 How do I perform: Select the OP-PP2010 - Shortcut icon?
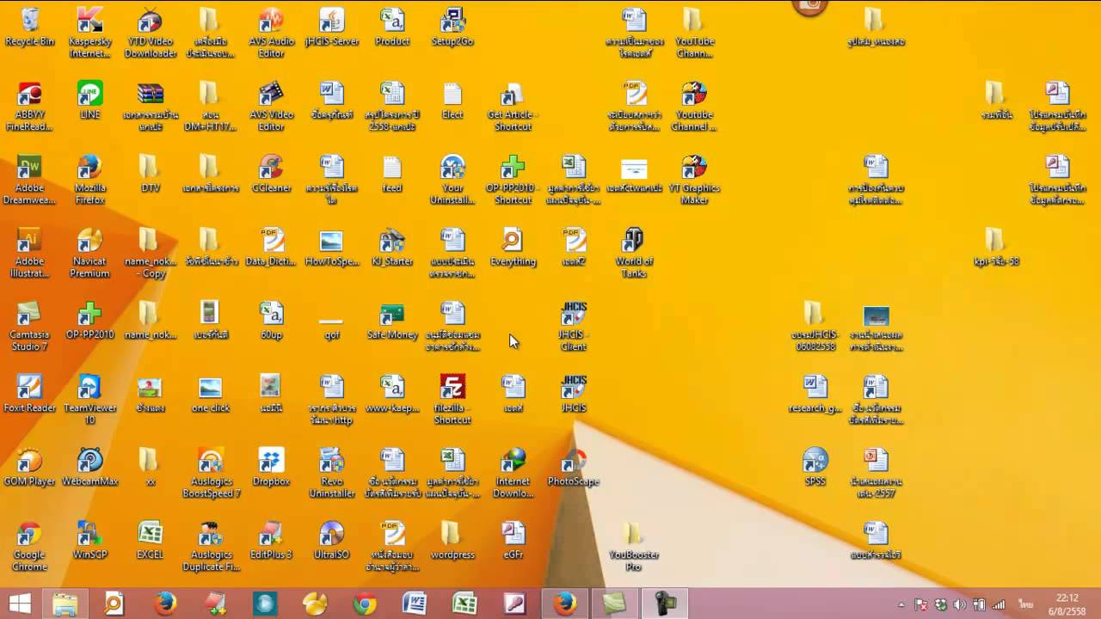[513, 180]
